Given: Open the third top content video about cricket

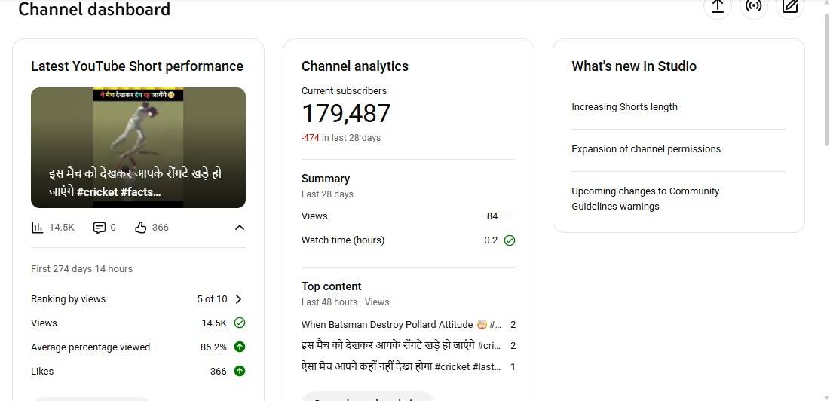Looking at the screenshot, I should pos(401,367).
